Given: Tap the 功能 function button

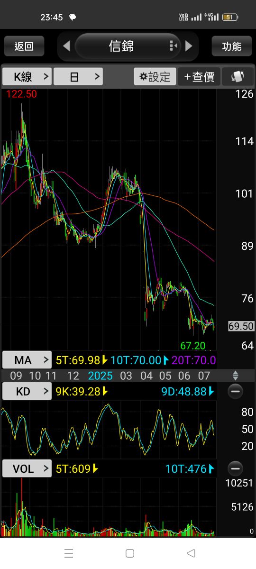Looking at the screenshot, I should point(232,46).
